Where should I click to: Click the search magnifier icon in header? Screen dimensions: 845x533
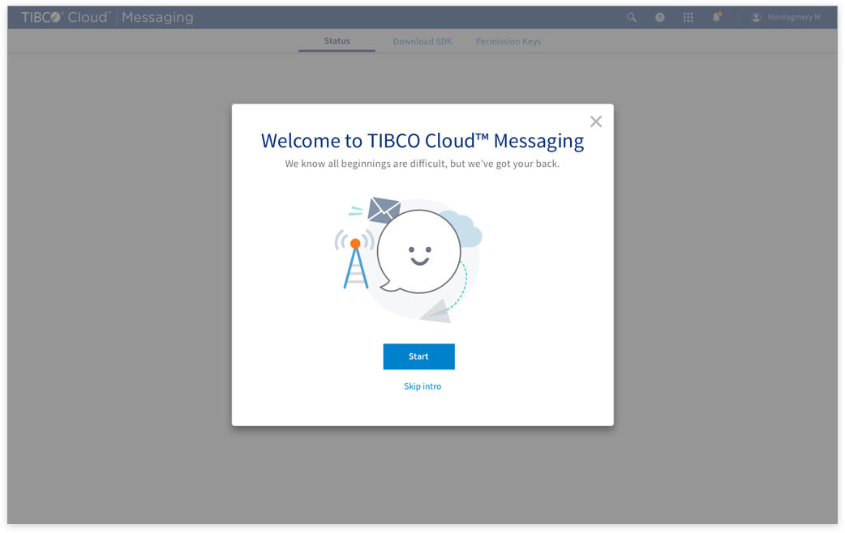pos(632,17)
